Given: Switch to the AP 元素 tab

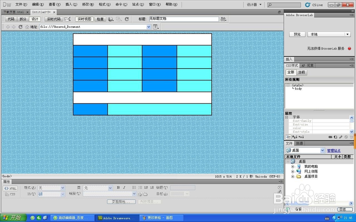Looking at the screenshot, I should point(308,65).
